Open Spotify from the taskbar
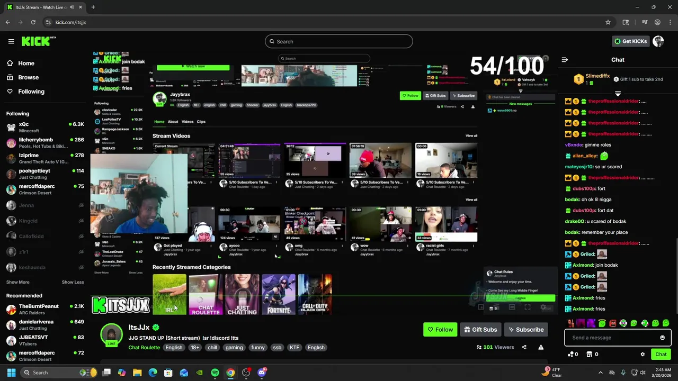 [x=215, y=373]
